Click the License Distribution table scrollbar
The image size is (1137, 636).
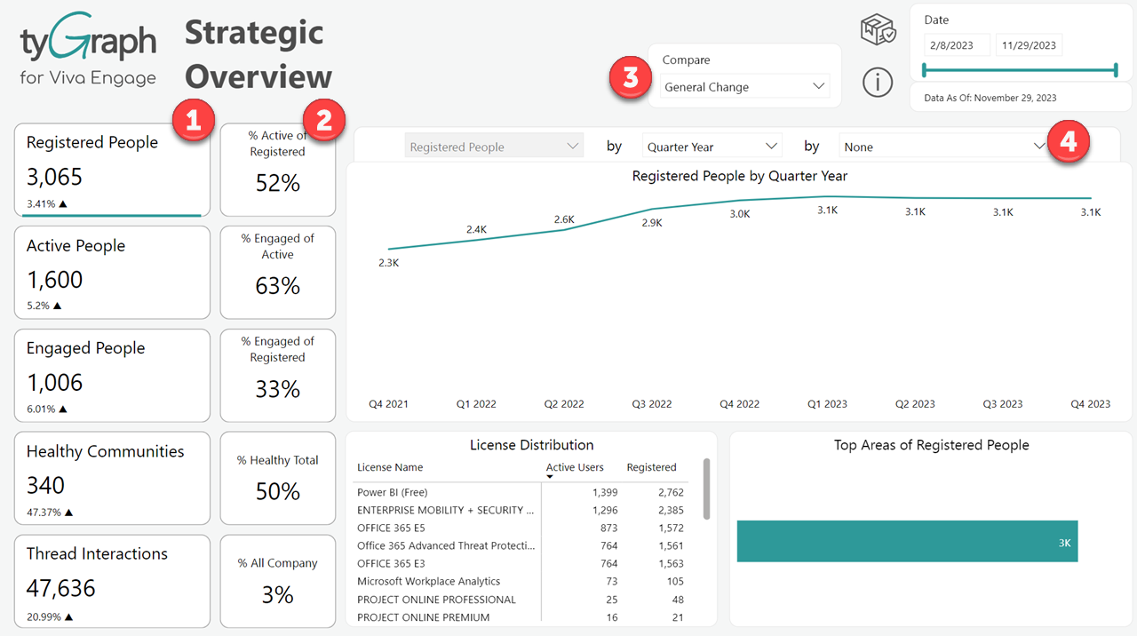[706, 489]
